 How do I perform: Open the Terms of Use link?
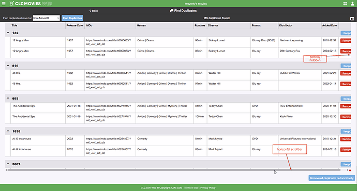[191, 188]
